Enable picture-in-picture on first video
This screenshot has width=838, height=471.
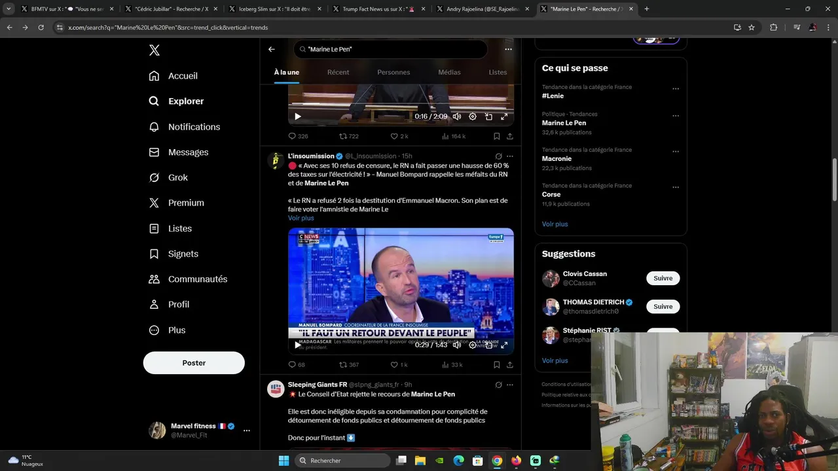point(488,116)
